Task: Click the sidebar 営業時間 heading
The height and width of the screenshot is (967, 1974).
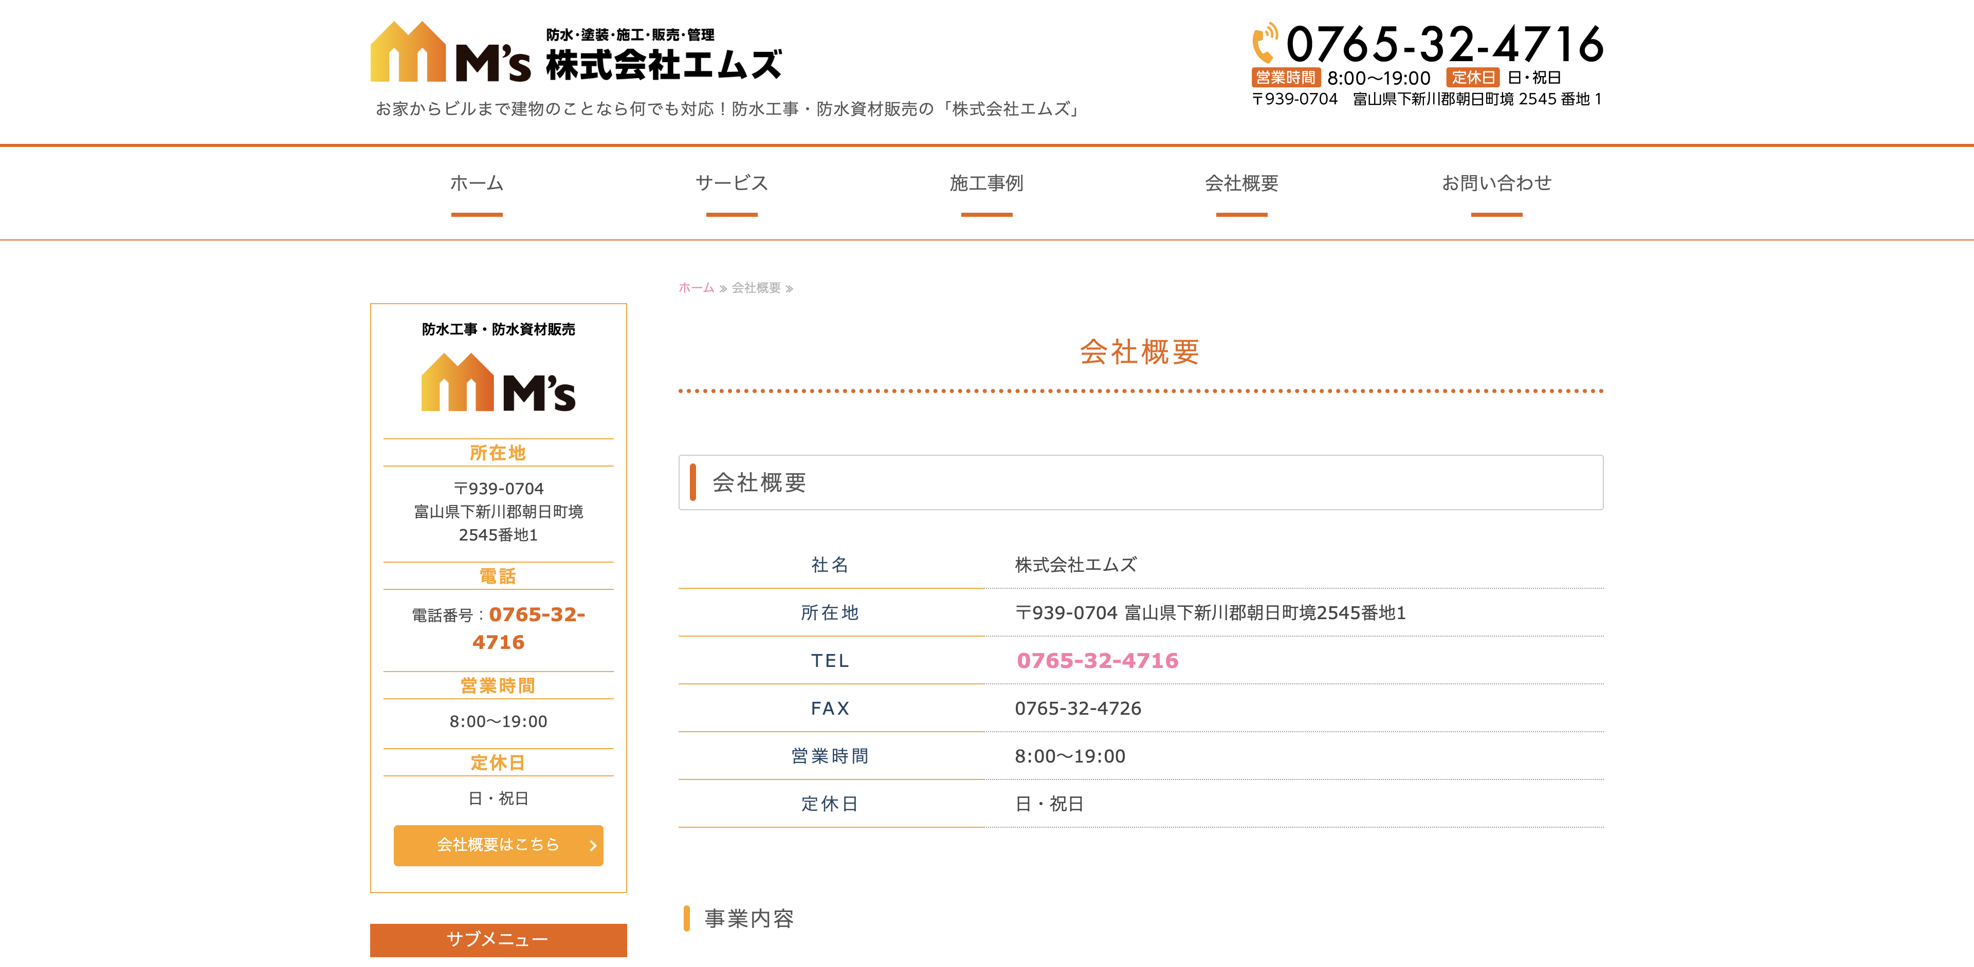Action: click(498, 686)
